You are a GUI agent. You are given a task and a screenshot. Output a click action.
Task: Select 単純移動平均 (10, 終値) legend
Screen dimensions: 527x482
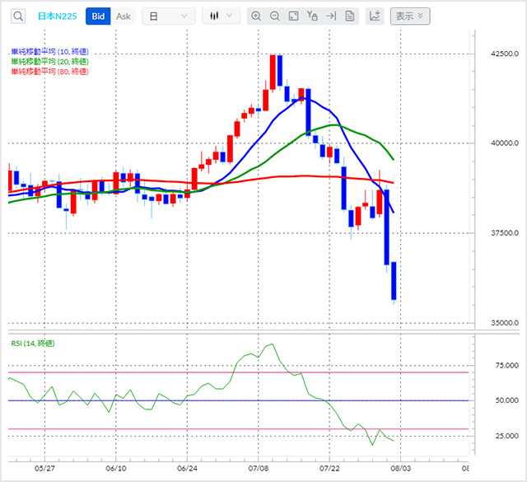click(x=50, y=51)
